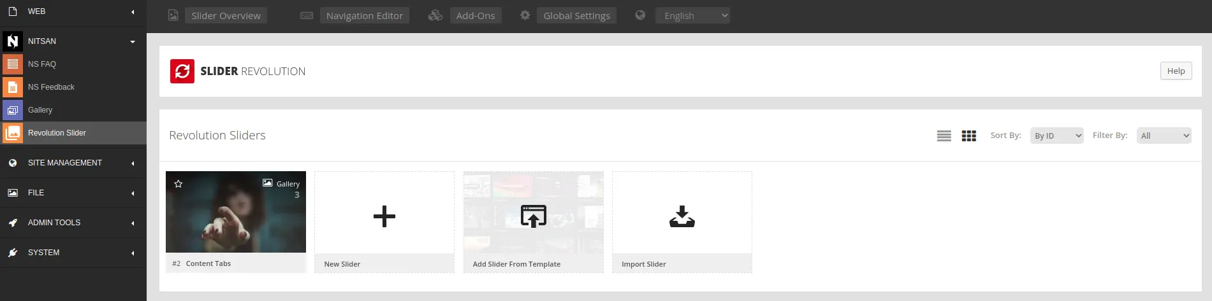
Task: Click the Slider Revolution red logo
Action: tap(182, 71)
